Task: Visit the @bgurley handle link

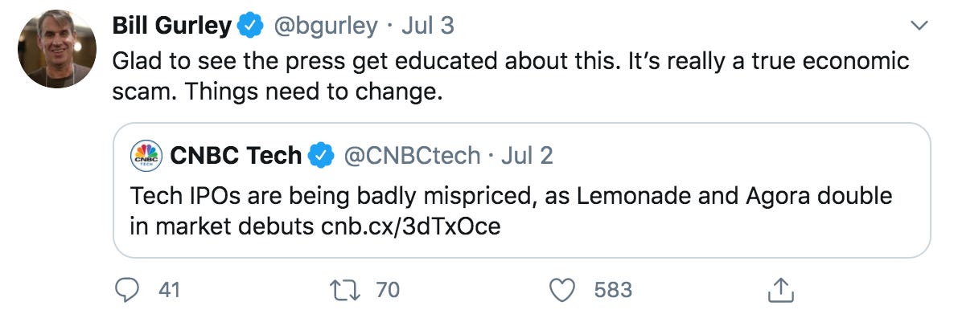Action: tap(326, 26)
